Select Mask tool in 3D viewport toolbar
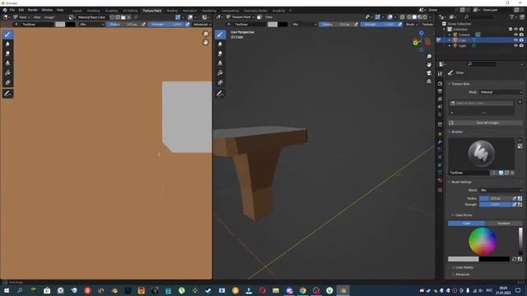This screenshot has height=296, width=527. point(220,82)
